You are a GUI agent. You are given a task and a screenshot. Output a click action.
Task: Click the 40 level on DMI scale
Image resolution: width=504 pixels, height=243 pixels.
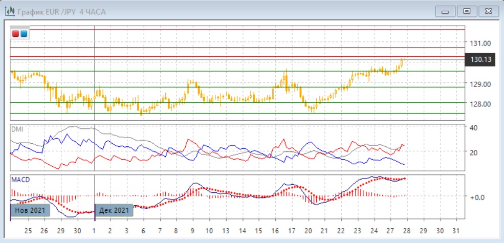474,127
